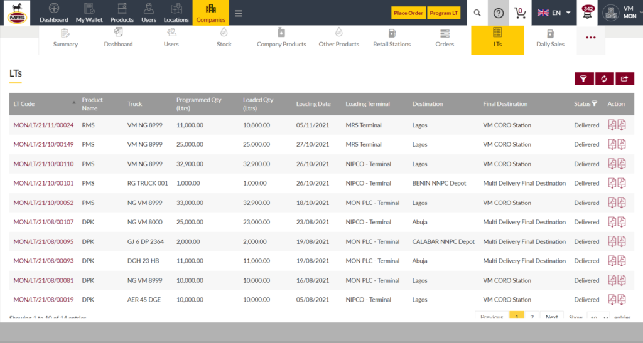This screenshot has height=343, width=643.
Task: Open Users in the top navigation bar
Action: [x=148, y=13]
